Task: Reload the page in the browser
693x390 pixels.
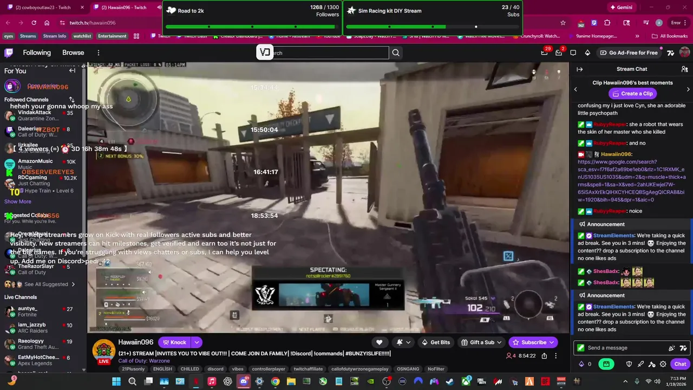Action: point(34,23)
